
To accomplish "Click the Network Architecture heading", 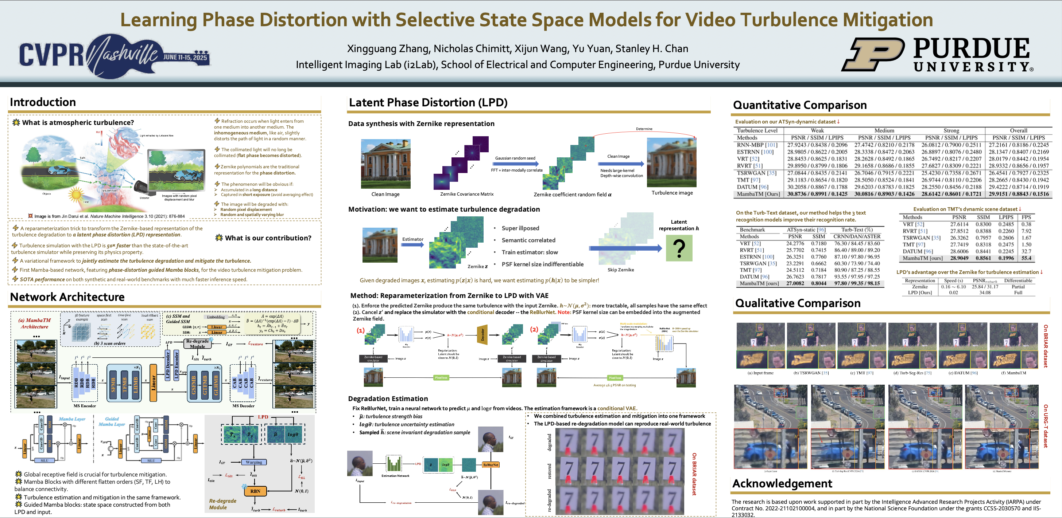I will pos(67,297).
